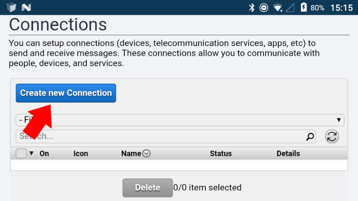
Task: Tap the do-not-disturb status icon
Action: click(264, 8)
